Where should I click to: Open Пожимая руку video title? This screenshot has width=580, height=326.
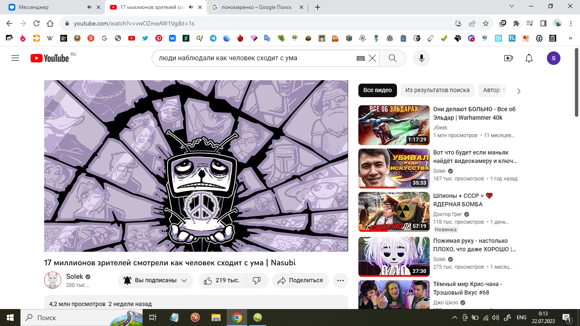475,245
